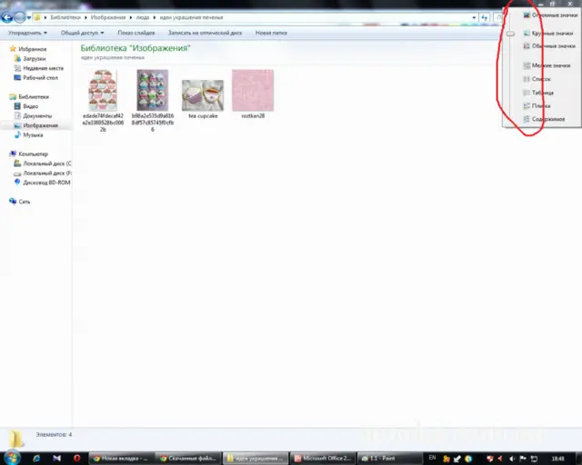582x465 pixels.
Task: Click the network tray icon
Action: point(534,459)
